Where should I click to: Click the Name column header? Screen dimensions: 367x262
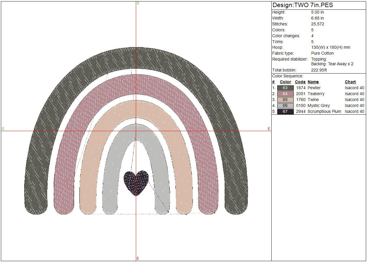pos(313,82)
